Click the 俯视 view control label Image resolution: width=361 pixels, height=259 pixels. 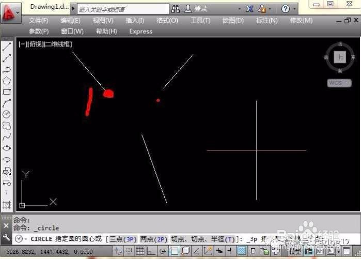point(36,44)
